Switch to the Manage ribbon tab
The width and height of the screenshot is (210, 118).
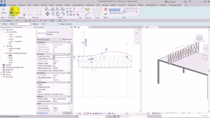coord(105,5)
